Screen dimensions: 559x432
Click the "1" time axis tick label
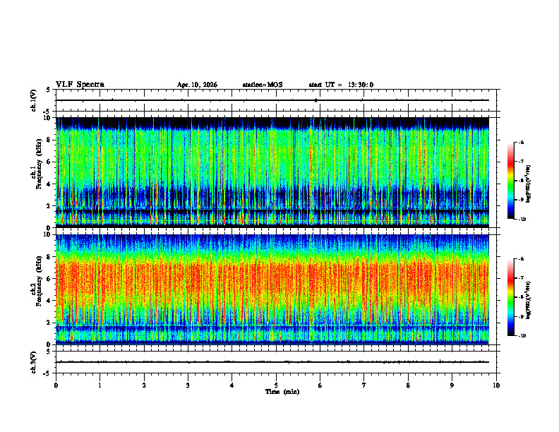100,385
